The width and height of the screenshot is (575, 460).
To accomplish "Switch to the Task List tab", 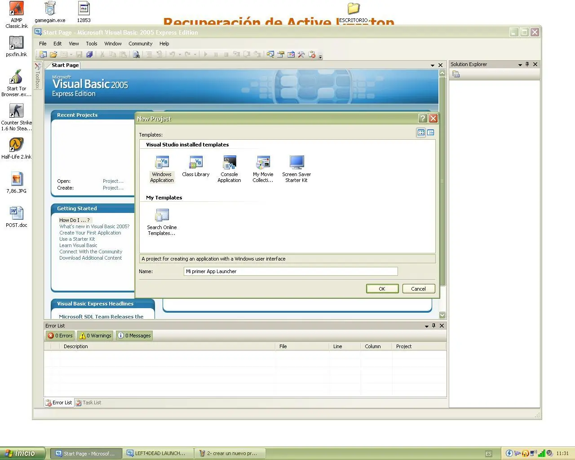I will pos(88,402).
